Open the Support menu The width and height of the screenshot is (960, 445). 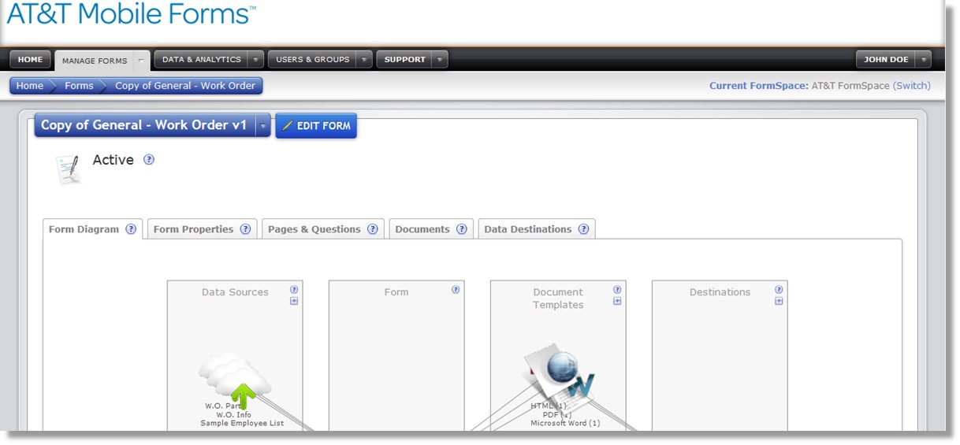click(404, 60)
